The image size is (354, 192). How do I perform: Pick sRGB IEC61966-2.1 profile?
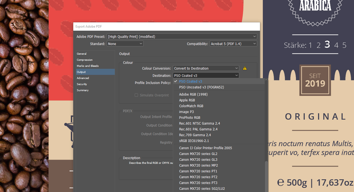(219, 141)
